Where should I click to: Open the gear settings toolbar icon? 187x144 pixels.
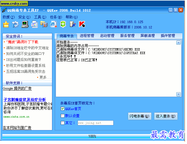pyautogui.click(x=15, y=24)
